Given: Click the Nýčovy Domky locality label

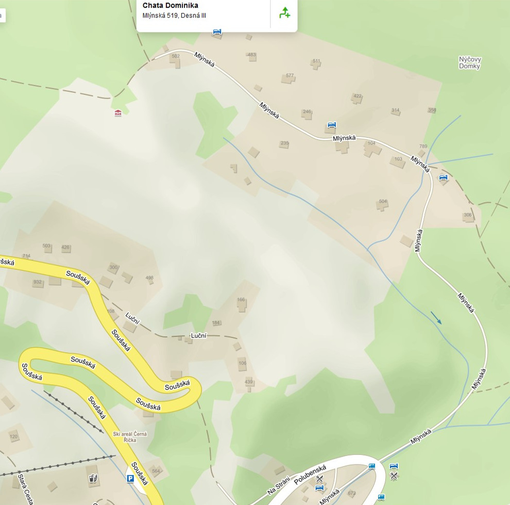Looking at the screenshot, I should [470, 62].
